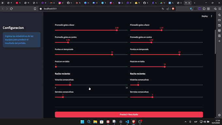Open Brave Shields lion icon

pos(173,9)
